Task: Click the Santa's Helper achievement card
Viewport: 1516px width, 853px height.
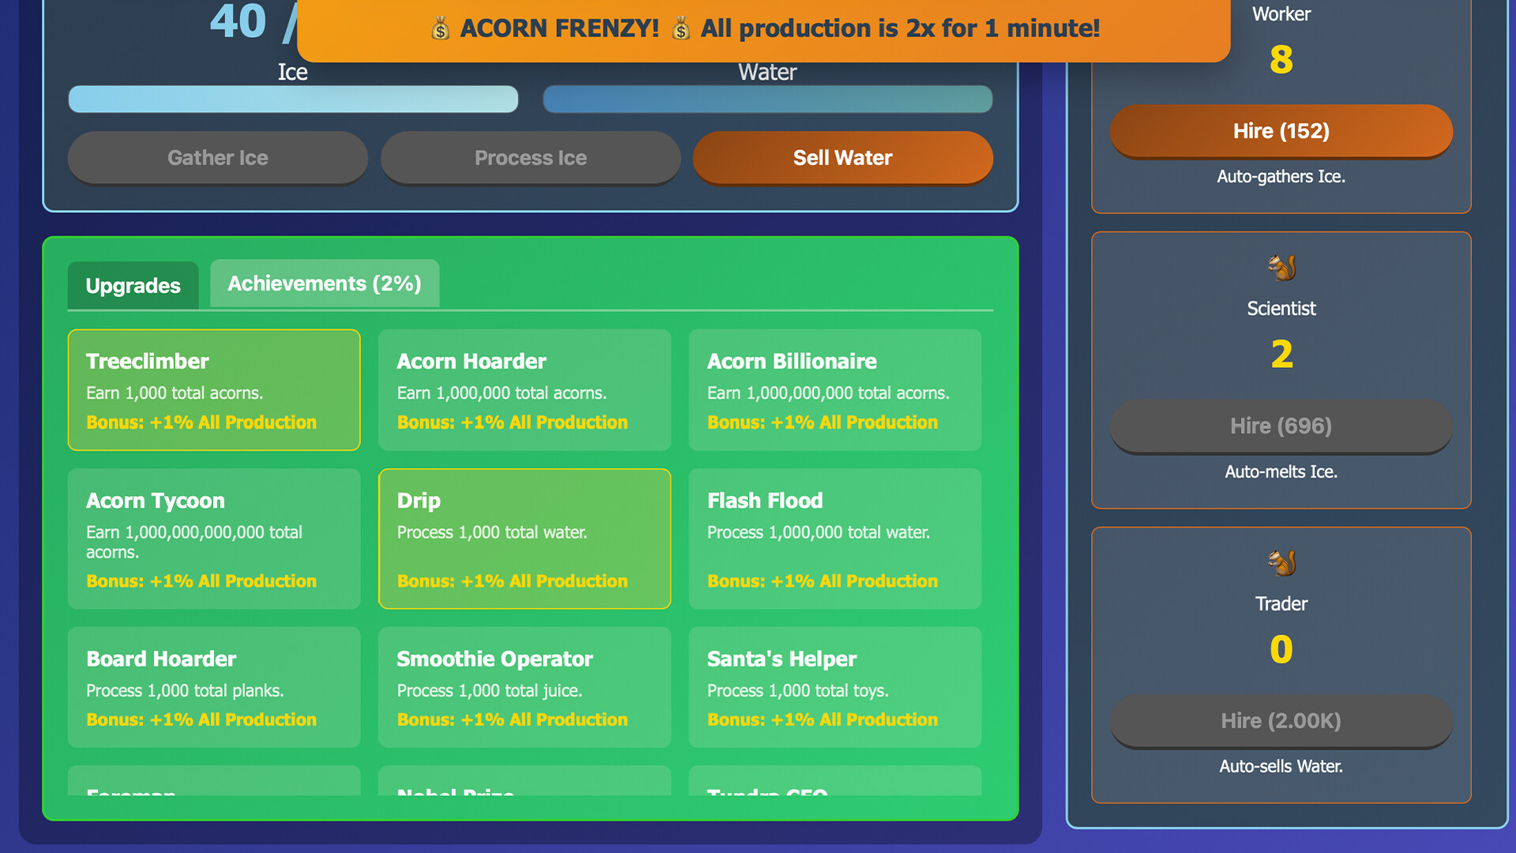Action: 835,687
